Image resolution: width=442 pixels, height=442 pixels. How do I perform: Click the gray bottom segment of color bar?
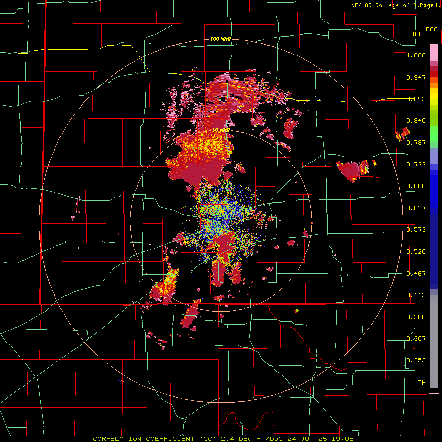[434, 341]
